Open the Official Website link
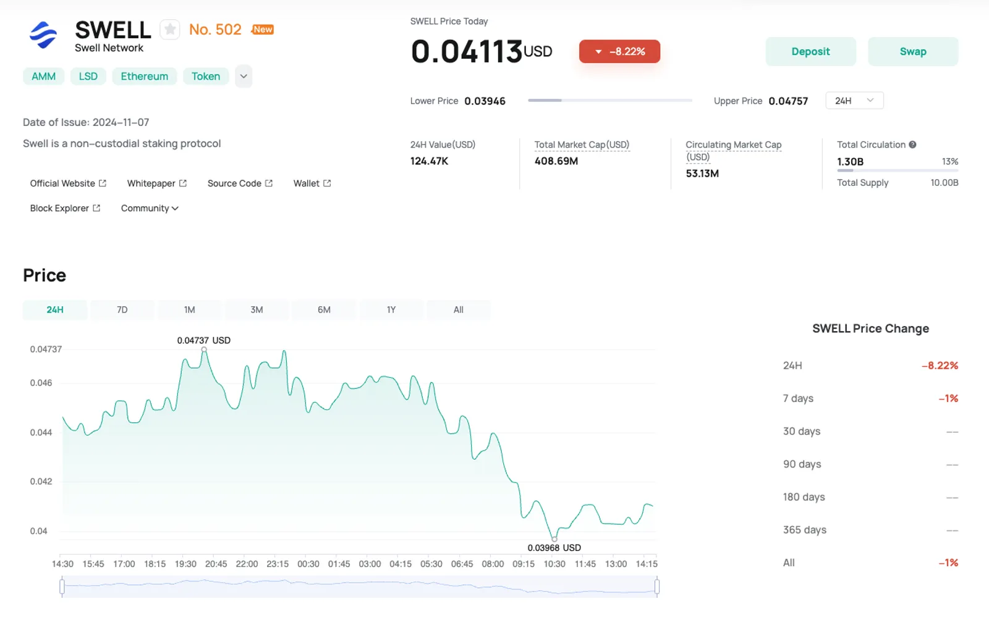Viewport: 989px width, 620px height. click(x=68, y=183)
